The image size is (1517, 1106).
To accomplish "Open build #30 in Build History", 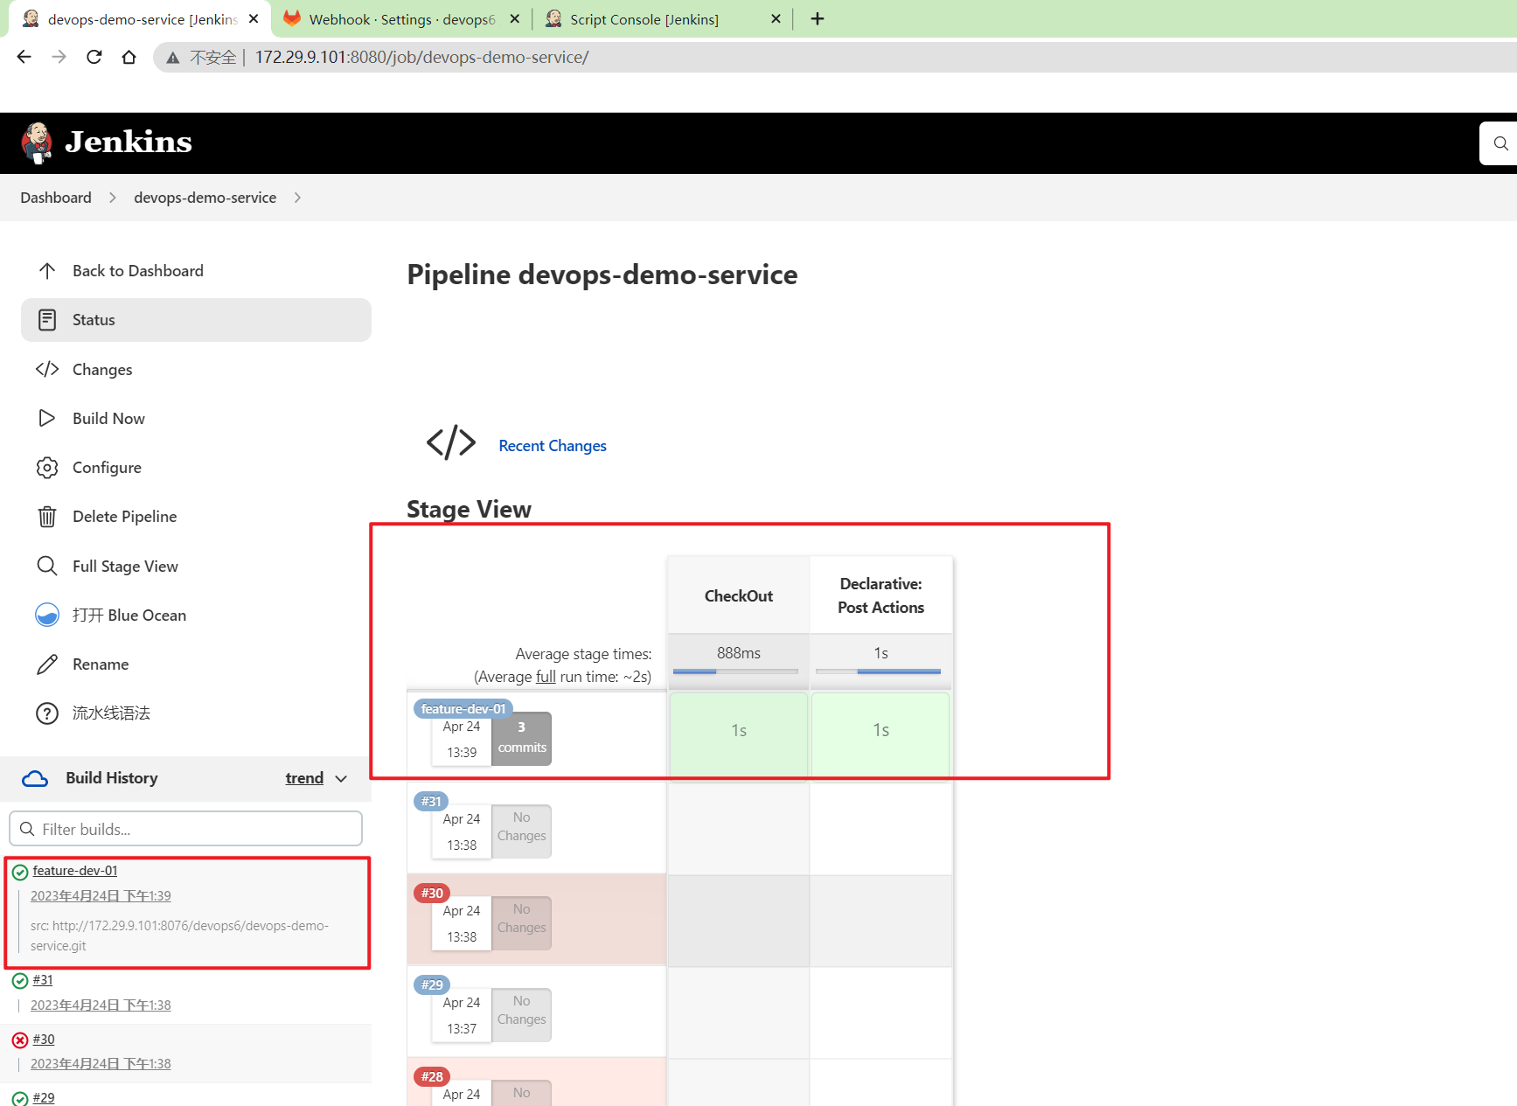I will click(44, 1040).
